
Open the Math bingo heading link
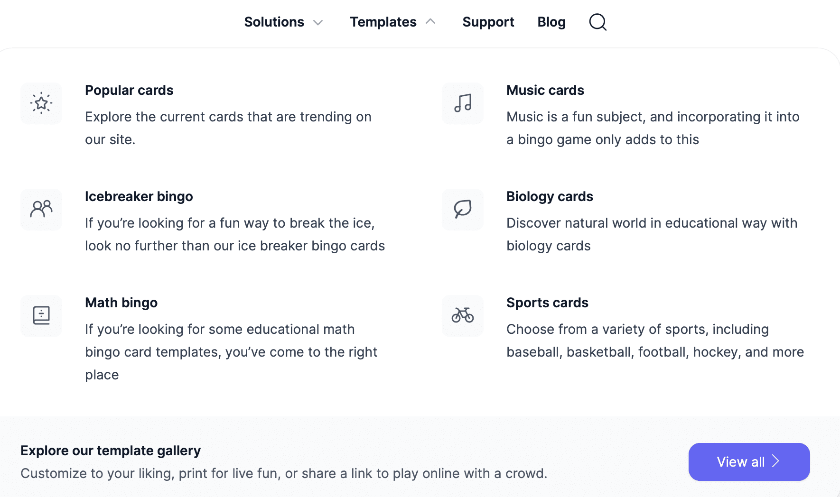tap(121, 303)
